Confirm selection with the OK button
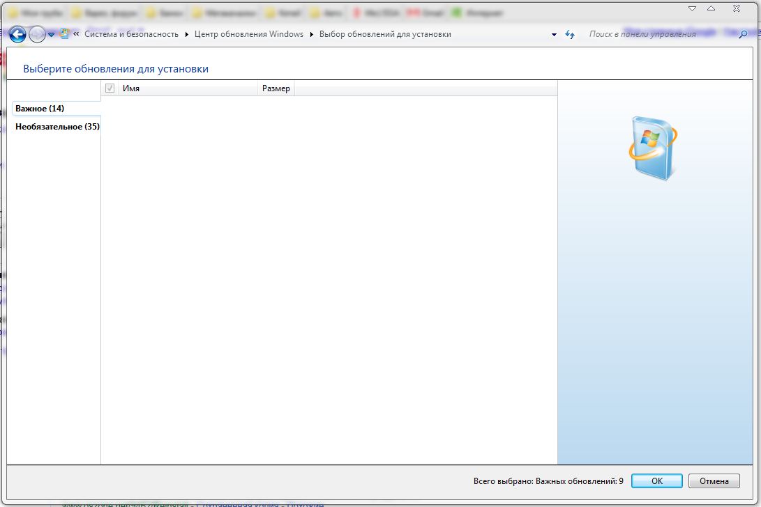The height and width of the screenshot is (507, 761). click(x=656, y=481)
